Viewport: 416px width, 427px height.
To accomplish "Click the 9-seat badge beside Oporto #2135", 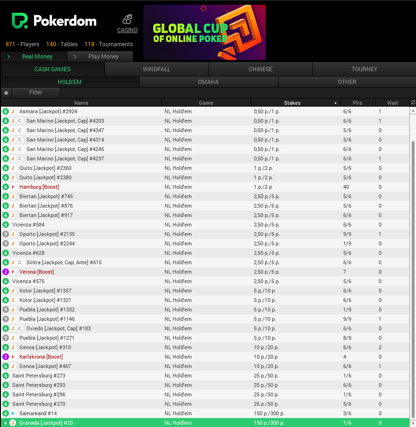I will [x=4, y=234].
